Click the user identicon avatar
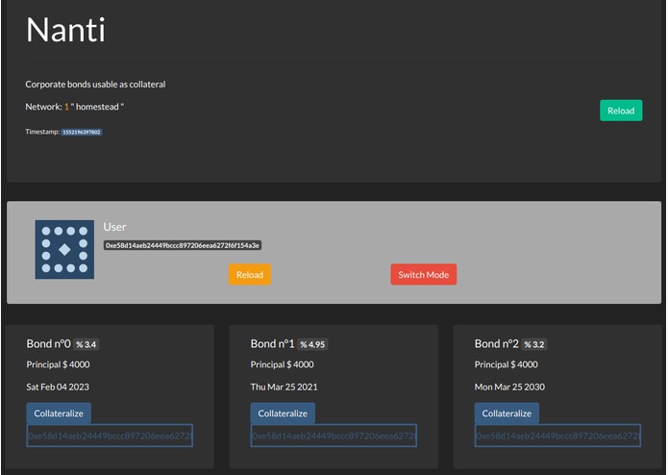This screenshot has width=668, height=475. (x=64, y=250)
